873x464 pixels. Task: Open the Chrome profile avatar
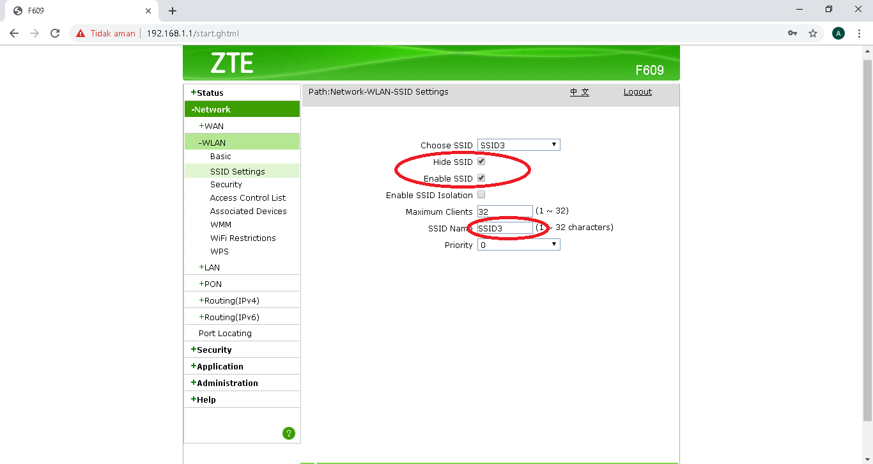tap(838, 33)
